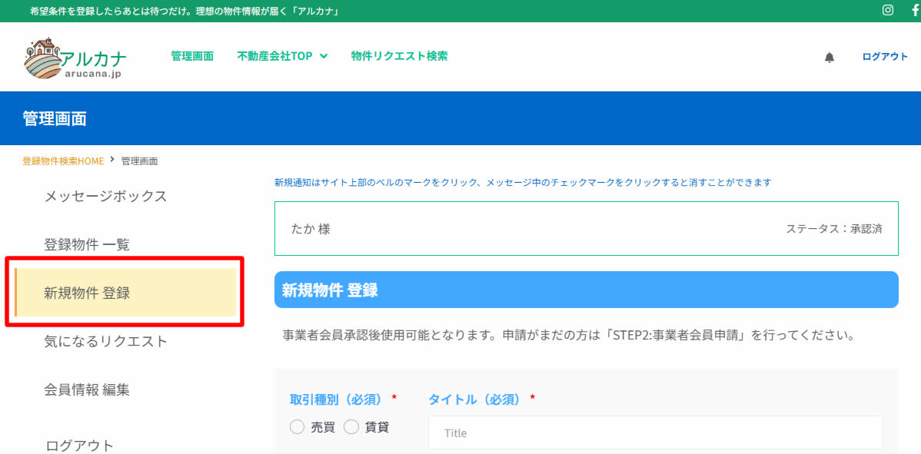Open 物件リクエスト検索 in the navigation
Screen dimensions: 921x454
coord(399,56)
